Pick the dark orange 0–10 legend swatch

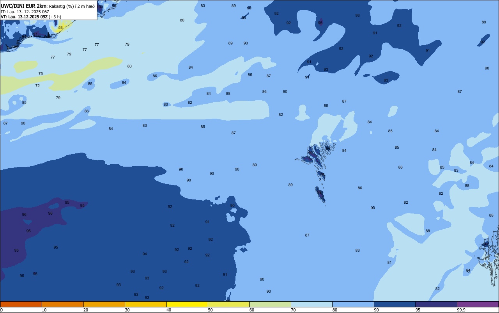[x=21, y=304]
